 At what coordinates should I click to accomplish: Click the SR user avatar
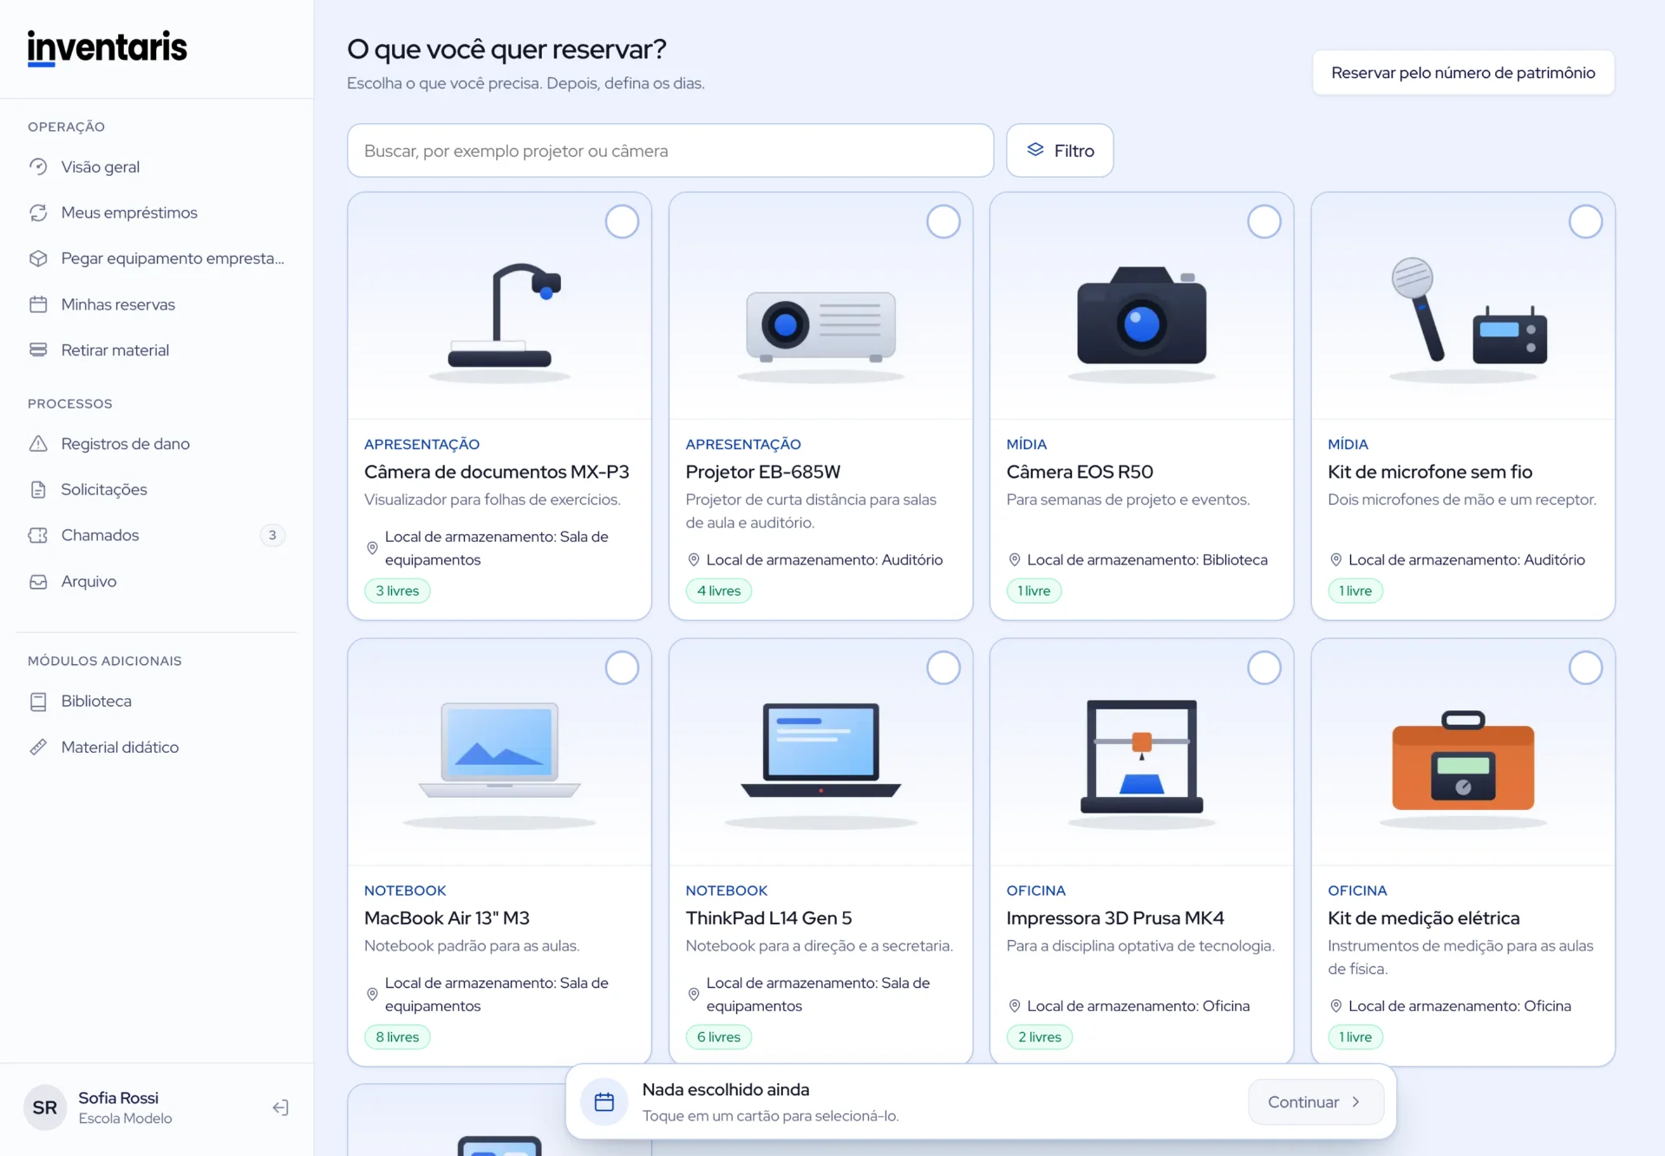click(45, 1107)
